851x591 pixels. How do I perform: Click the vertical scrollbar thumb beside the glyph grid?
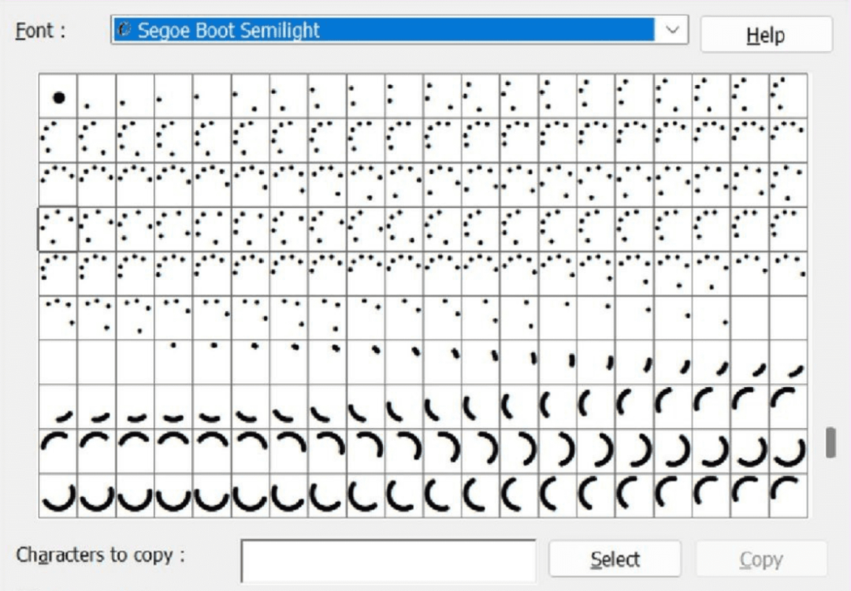coord(831,442)
